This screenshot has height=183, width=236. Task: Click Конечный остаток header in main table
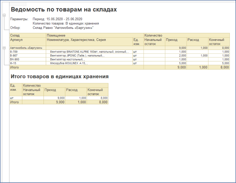pyautogui.click(x=219, y=42)
